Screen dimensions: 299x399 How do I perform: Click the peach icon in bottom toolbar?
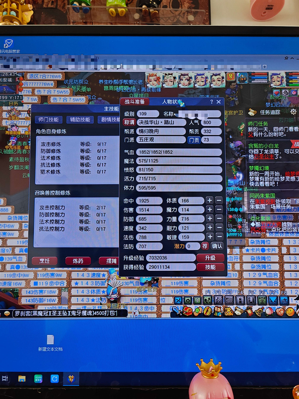(269, 311)
